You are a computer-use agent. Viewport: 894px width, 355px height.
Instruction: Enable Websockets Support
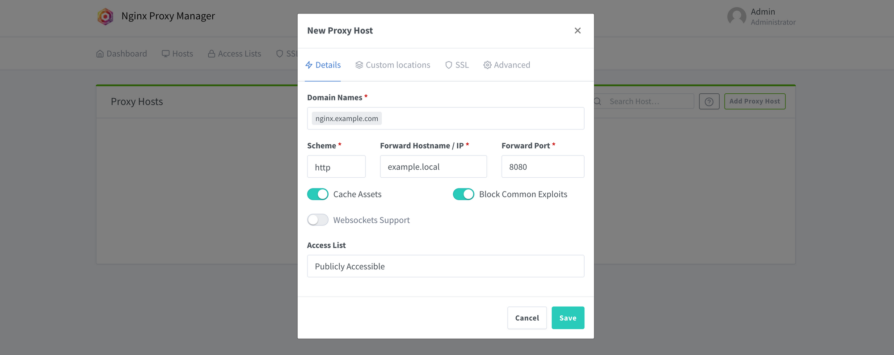(317, 220)
